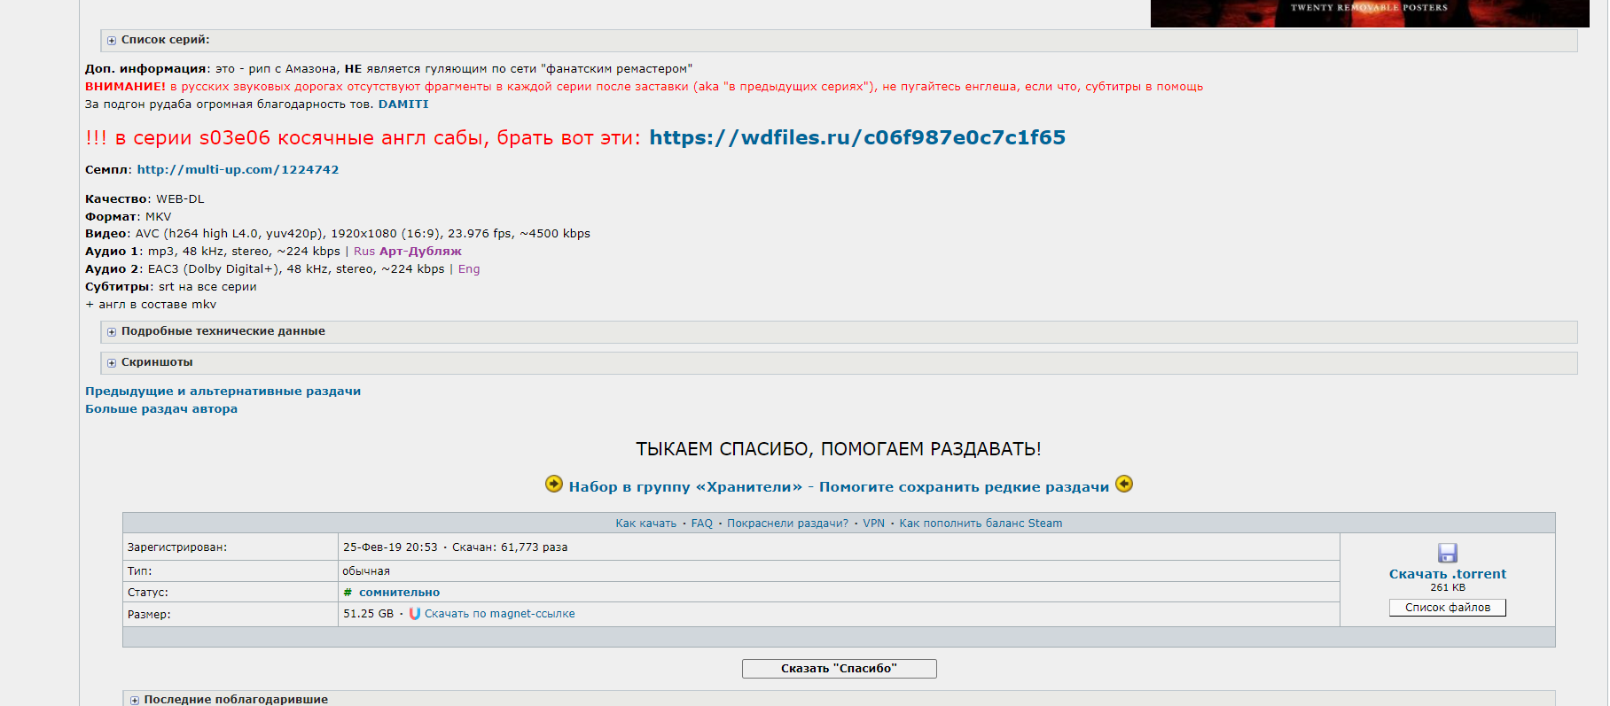Click the Арт-Дубляж audio label
Viewport: 1610px width, 706px height.
[x=420, y=252]
